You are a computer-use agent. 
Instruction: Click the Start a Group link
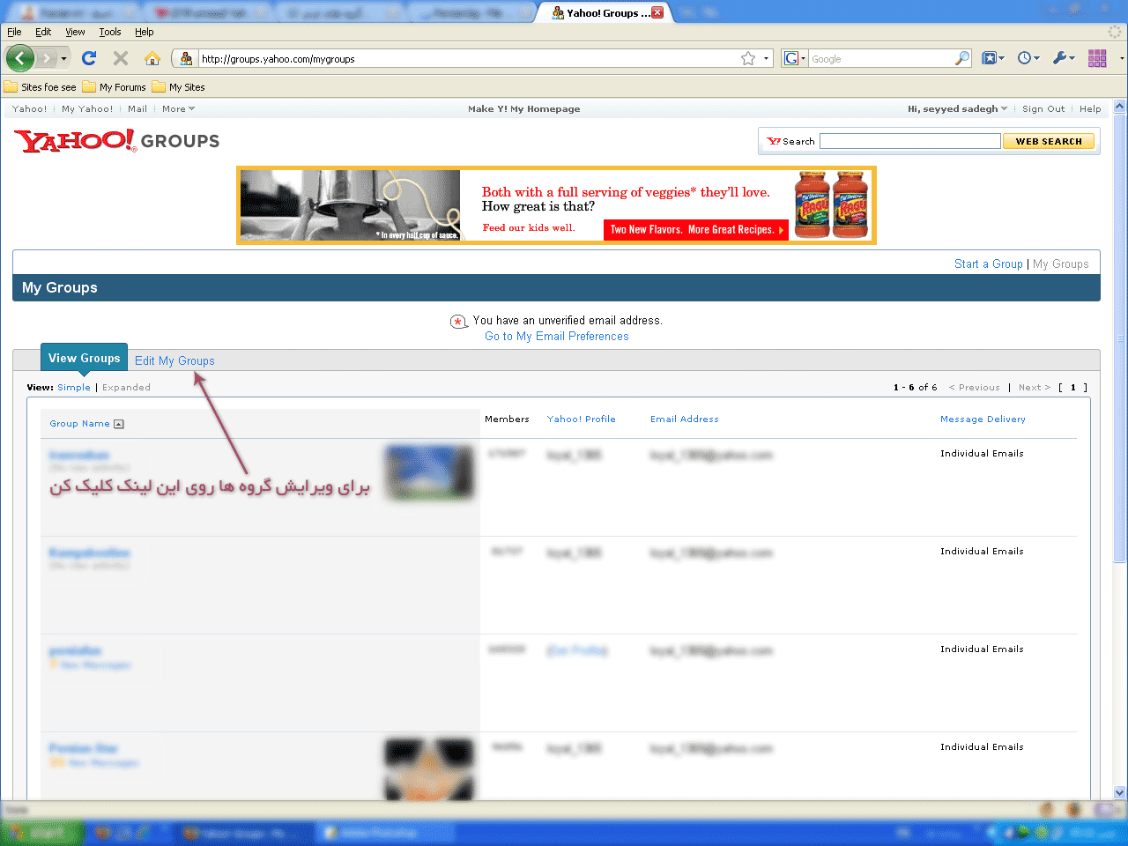pos(988,263)
